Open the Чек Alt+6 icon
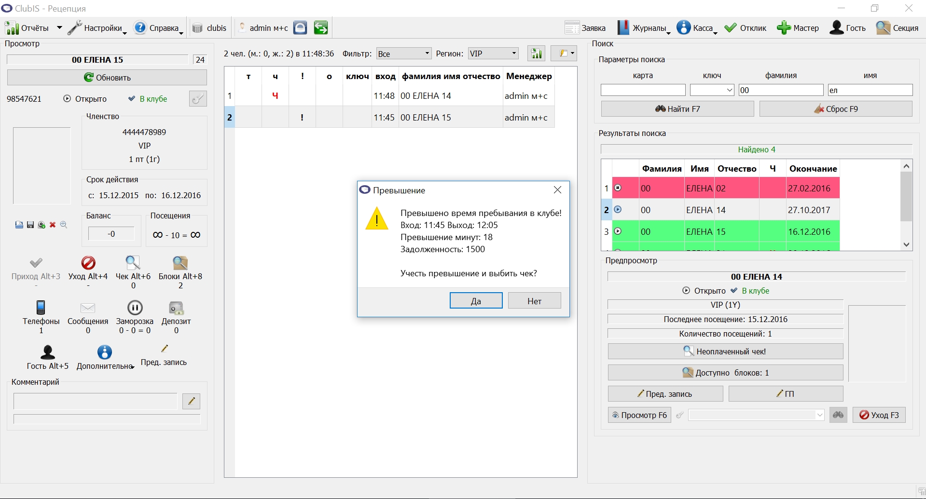The width and height of the screenshot is (926, 499). (133, 263)
